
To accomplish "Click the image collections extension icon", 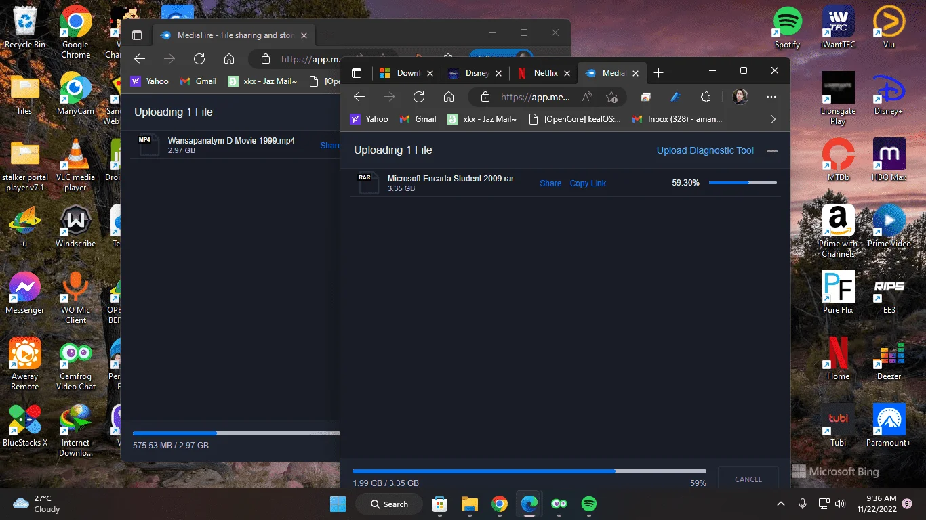I will (x=646, y=97).
